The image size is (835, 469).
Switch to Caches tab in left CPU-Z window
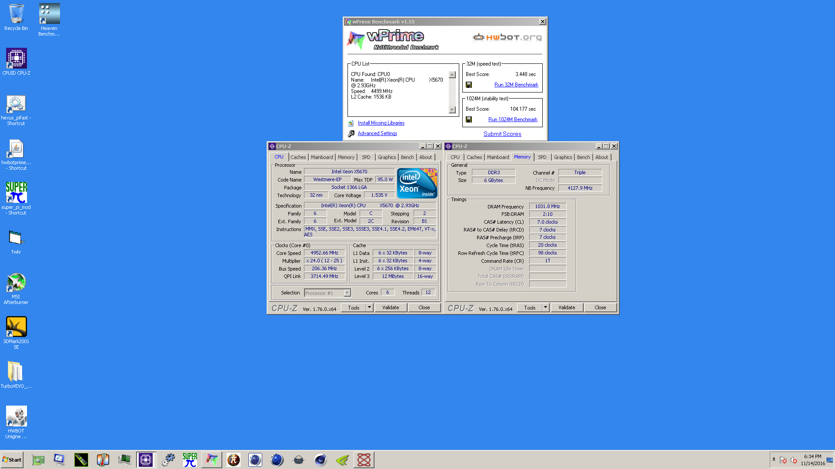coord(298,157)
